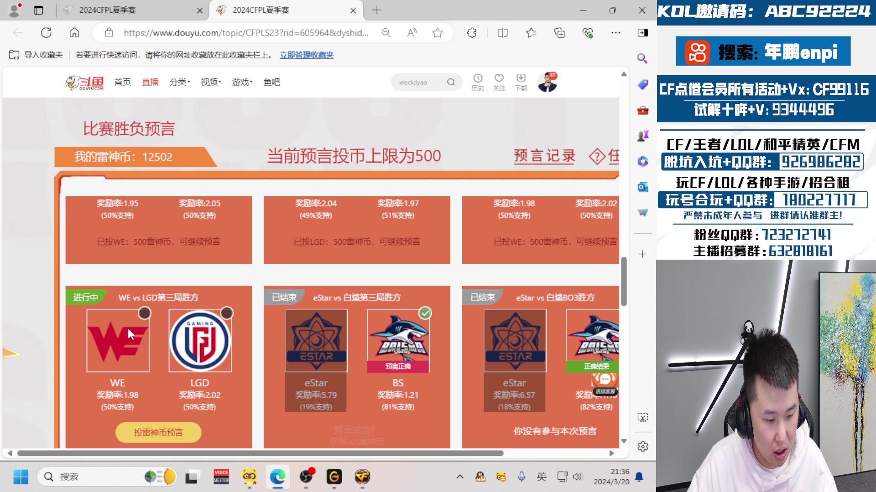Expand the 游戏 games dropdown
The width and height of the screenshot is (876, 492).
pyautogui.click(x=241, y=82)
